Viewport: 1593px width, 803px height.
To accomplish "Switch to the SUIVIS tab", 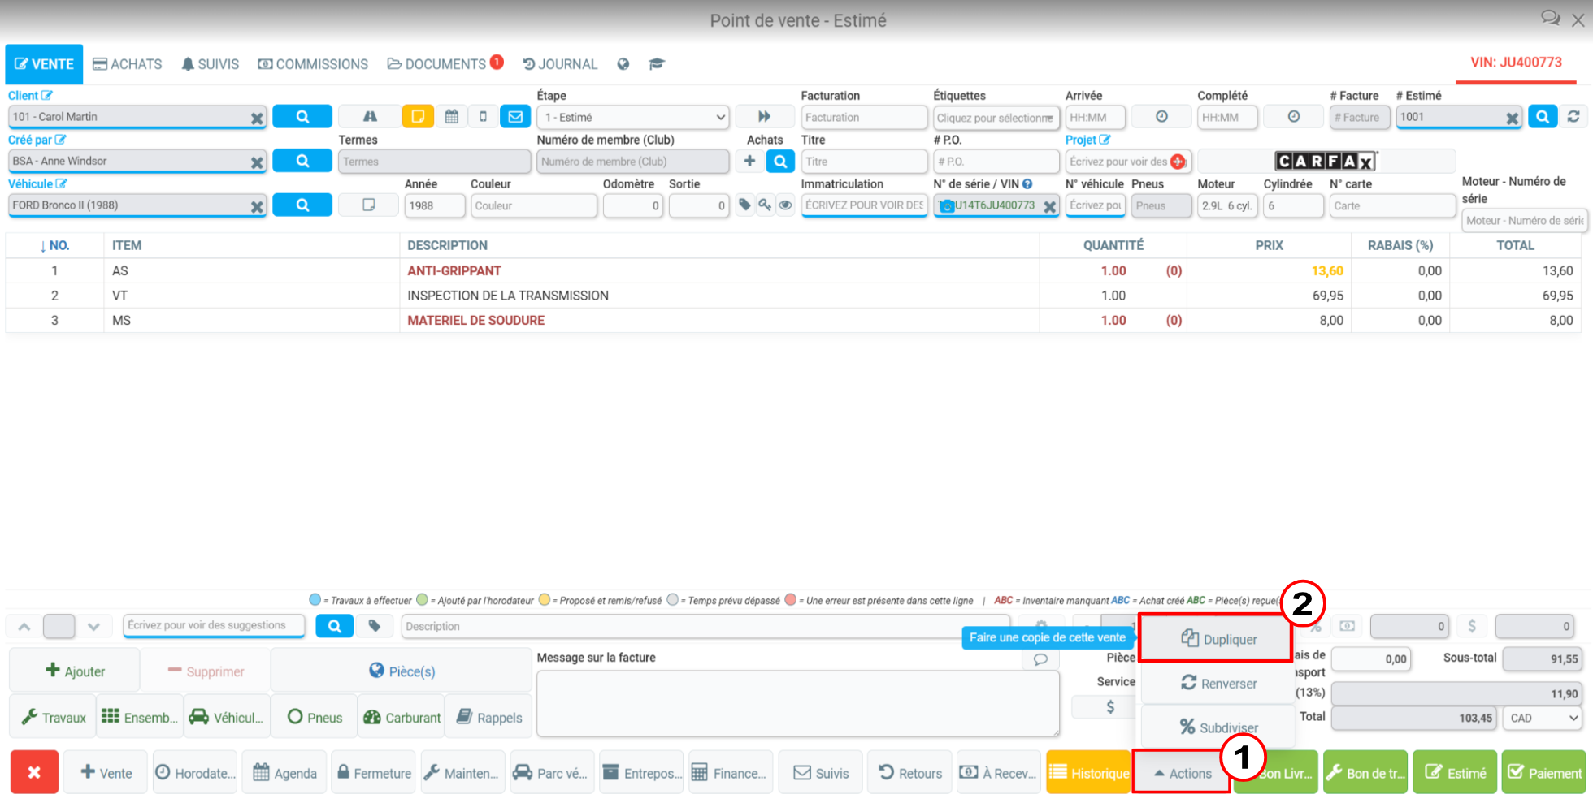I will (210, 64).
